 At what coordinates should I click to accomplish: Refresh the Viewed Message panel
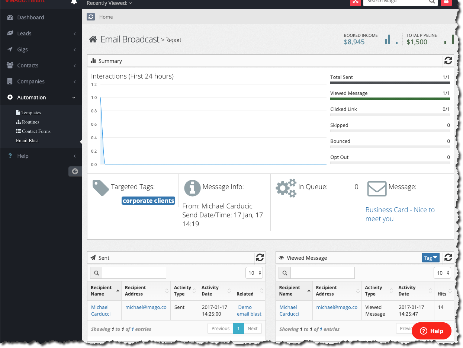pyautogui.click(x=448, y=258)
